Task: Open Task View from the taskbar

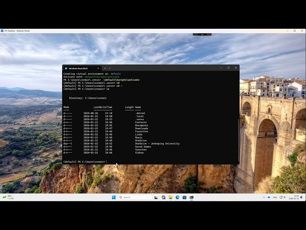Action: [x=156, y=197]
